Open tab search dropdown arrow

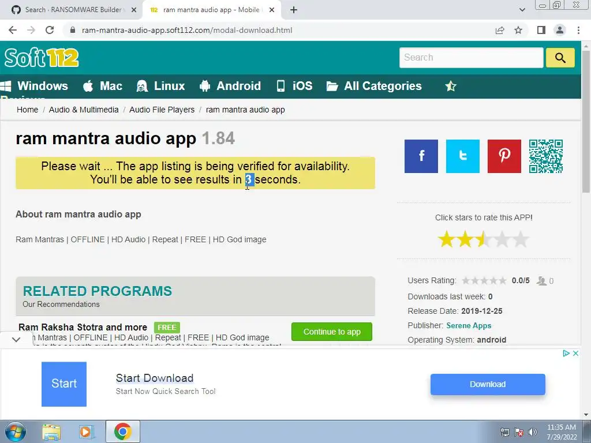(x=522, y=10)
